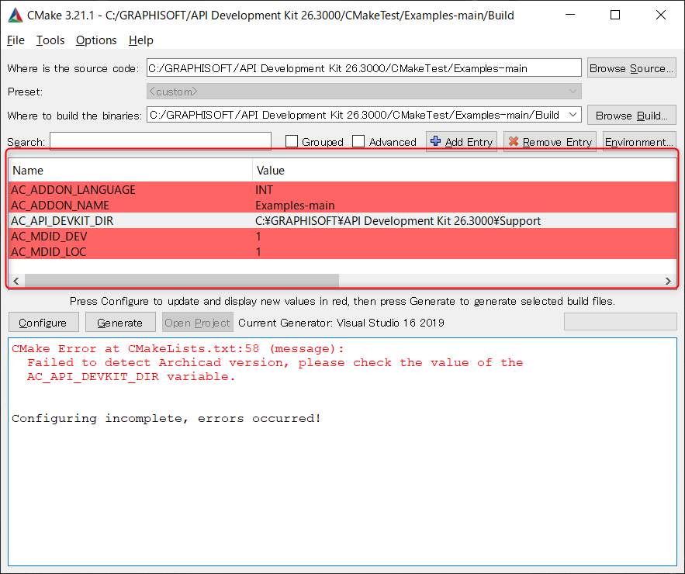This screenshot has height=574, width=685.
Task: Select the AC_MDID_DEV entry
Action: point(49,237)
